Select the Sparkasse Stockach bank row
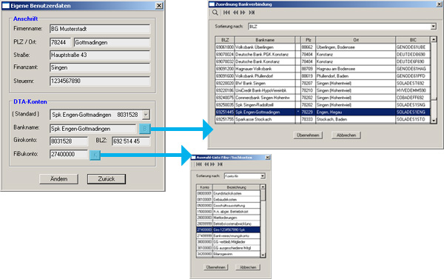The height and width of the screenshot is (279, 444). pyautogui.click(x=323, y=119)
